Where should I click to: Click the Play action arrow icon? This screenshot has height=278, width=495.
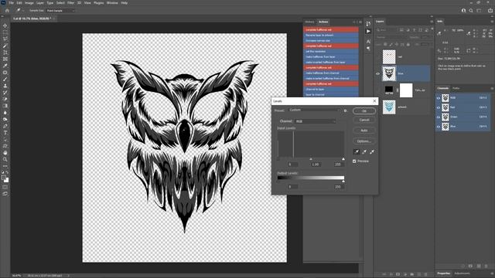point(368,31)
